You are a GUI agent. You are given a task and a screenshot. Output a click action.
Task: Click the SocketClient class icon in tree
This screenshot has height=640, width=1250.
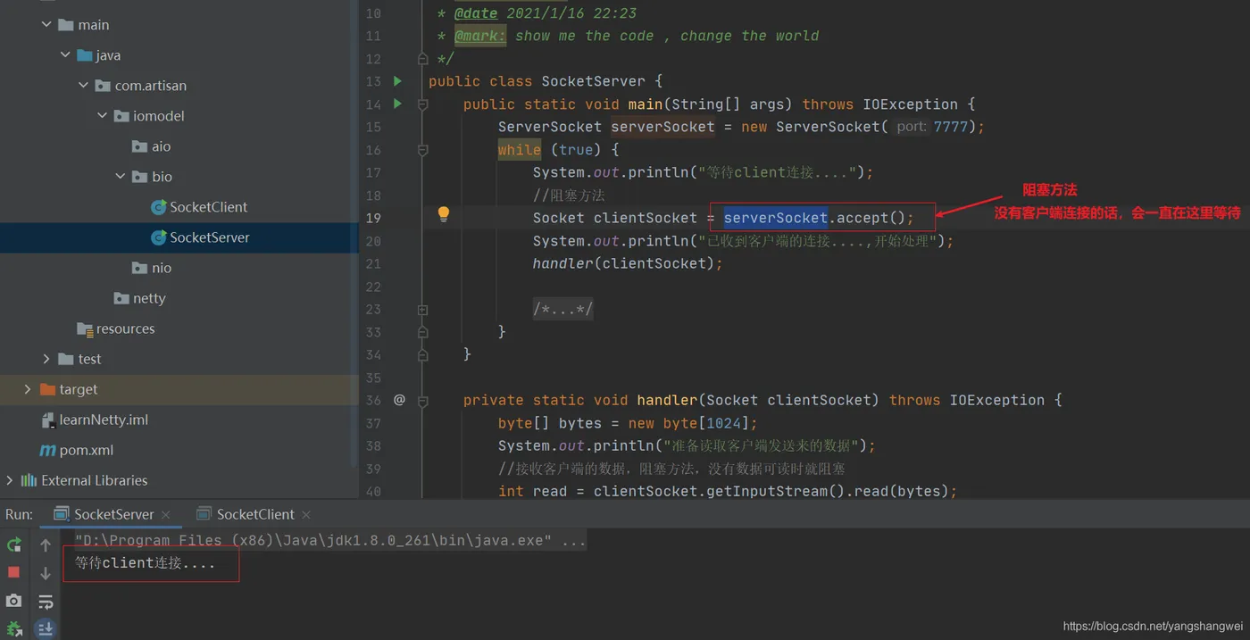pyautogui.click(x=158, y=207)
